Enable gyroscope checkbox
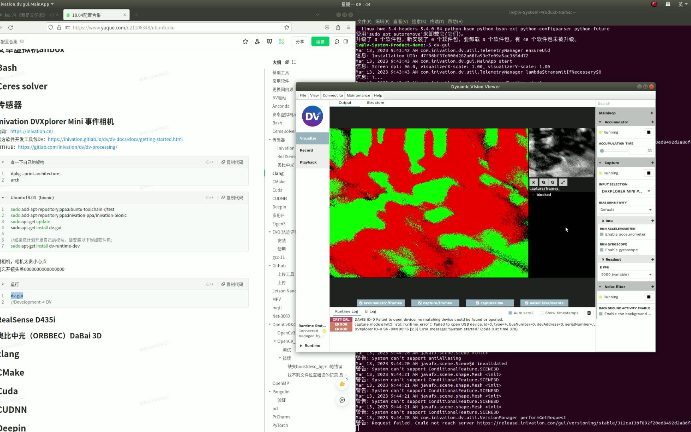 (602, 250)
